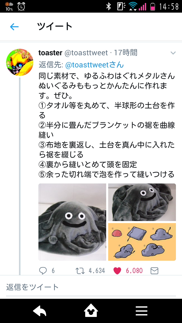Tap the Wi-Fi status icon
The height and width of the screenshot is (323, 182).
[133, 6]
